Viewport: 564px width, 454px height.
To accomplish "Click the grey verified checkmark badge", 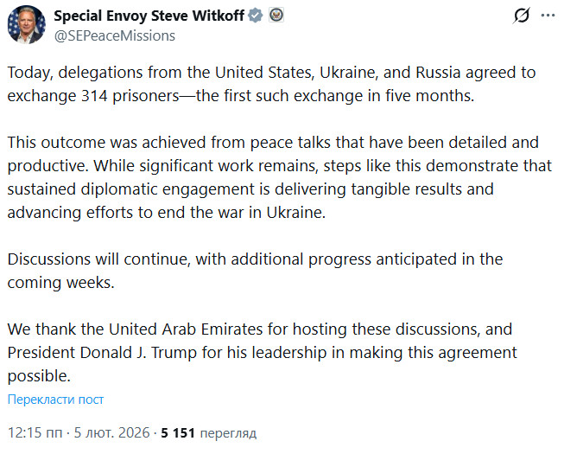I will pyautogui.click(x=256, y=16).
